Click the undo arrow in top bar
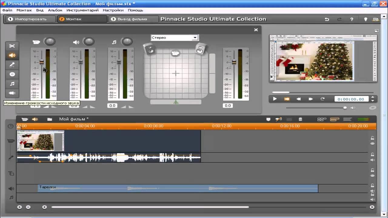388x218 pixels. pyautogui.click(x=327, y=19)
